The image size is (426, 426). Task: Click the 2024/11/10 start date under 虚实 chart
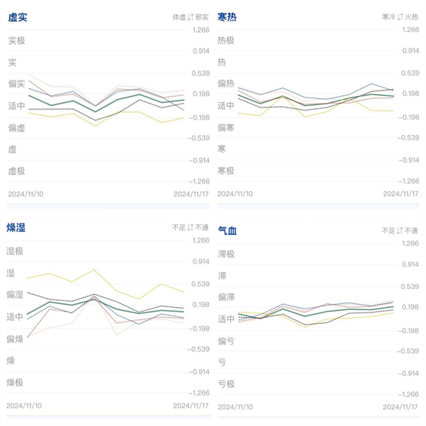(x=26, y=194)
